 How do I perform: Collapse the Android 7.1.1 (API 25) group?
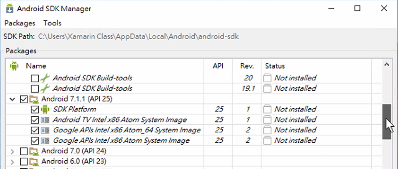[x=12, y=99]
